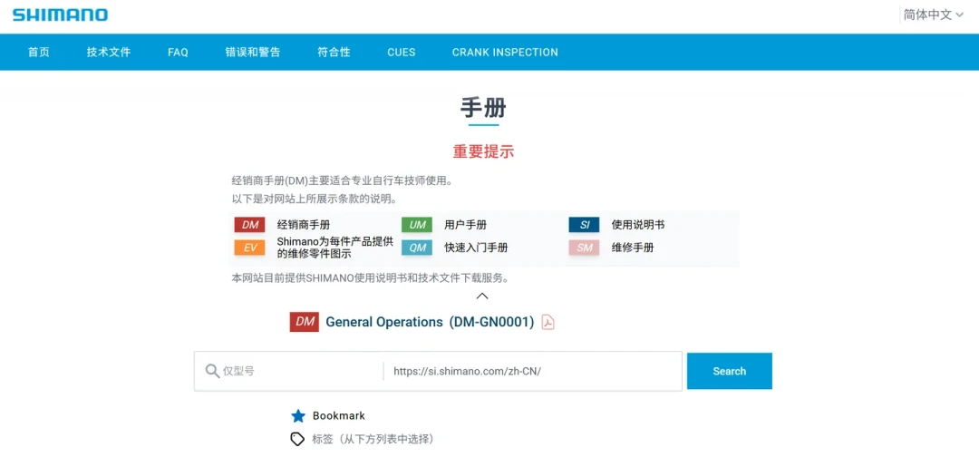Click 用户手册 legend label
This screenshot has height=457, width=979.
[466, 225]
